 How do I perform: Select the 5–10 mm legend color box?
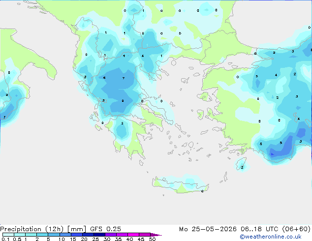[x=54, y=235]
